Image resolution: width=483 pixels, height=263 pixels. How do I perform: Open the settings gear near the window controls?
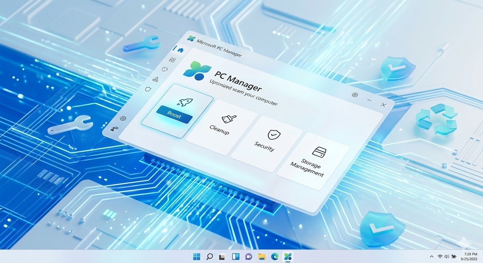tap(355, 95)
